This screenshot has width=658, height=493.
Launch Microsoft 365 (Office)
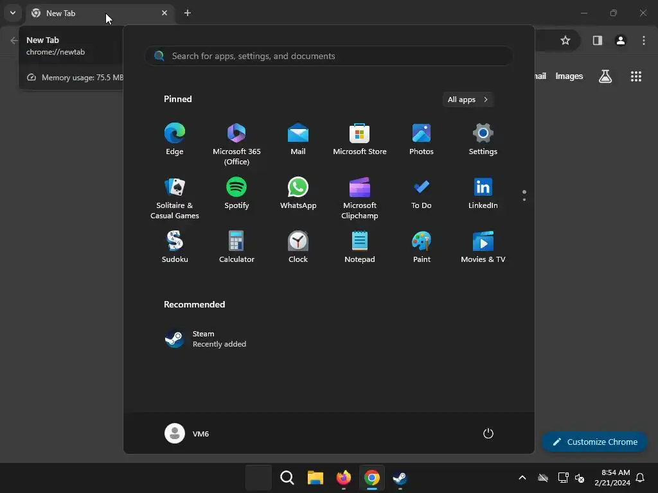coord(236,144)
